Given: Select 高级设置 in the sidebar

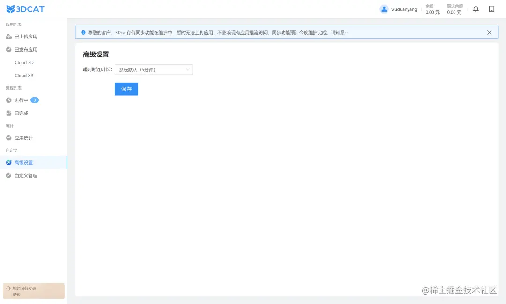Looking at the screenshot, I should (x=34, y=162).
